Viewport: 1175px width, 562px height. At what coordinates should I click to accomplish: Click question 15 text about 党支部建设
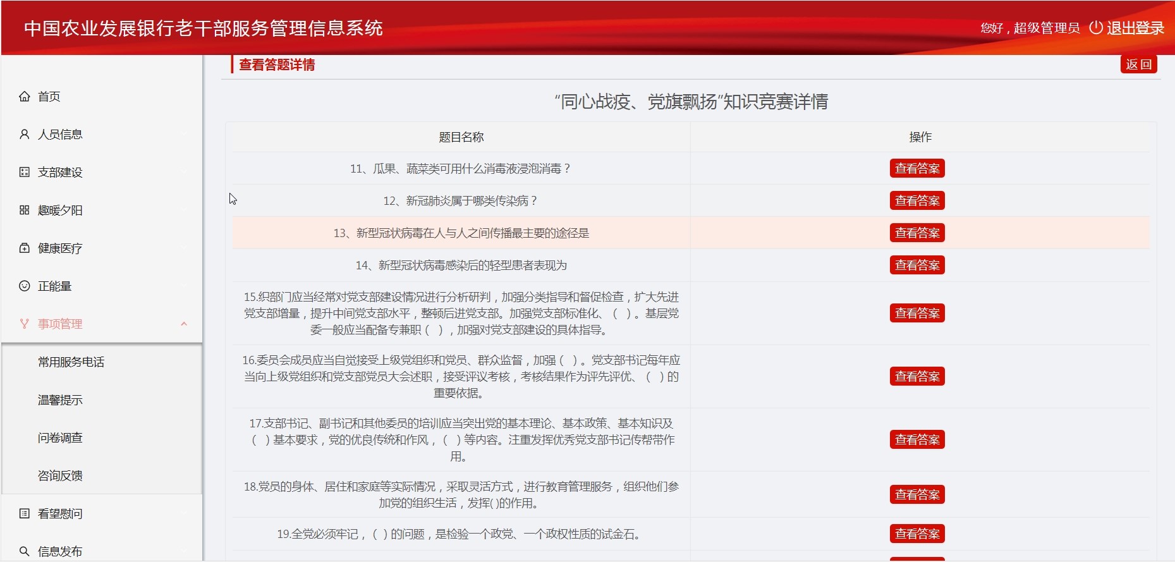(461, 314)
